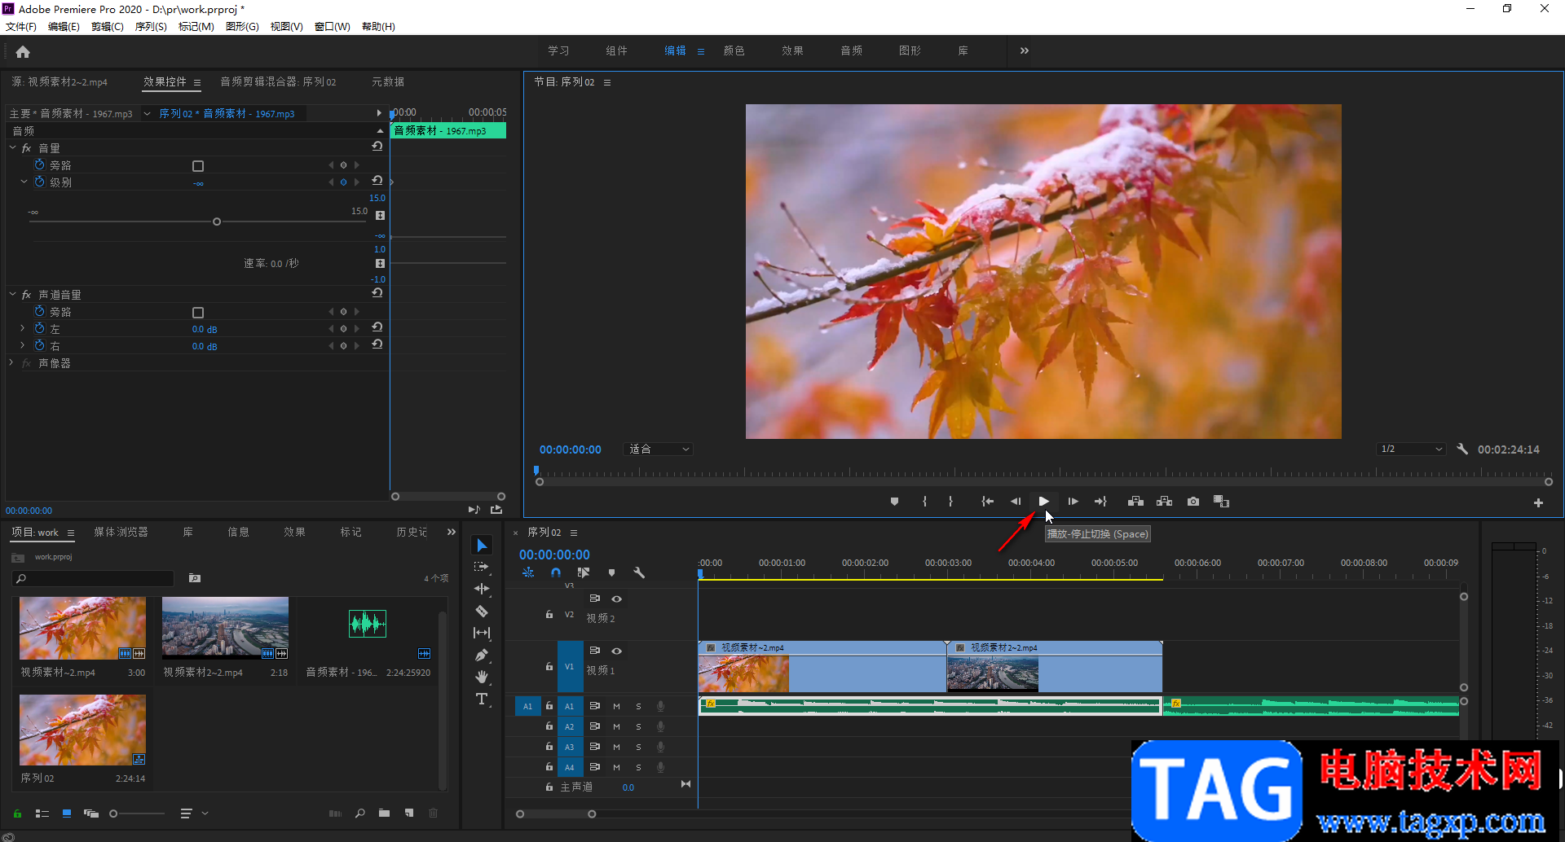Mute audio track A1
Viewport: 1565px width, 842px height.
616,706
